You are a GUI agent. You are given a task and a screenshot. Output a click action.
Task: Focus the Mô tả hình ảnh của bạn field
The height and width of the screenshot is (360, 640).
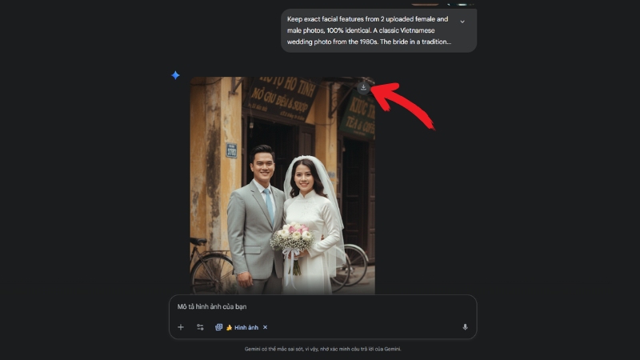tap(322, 306)
